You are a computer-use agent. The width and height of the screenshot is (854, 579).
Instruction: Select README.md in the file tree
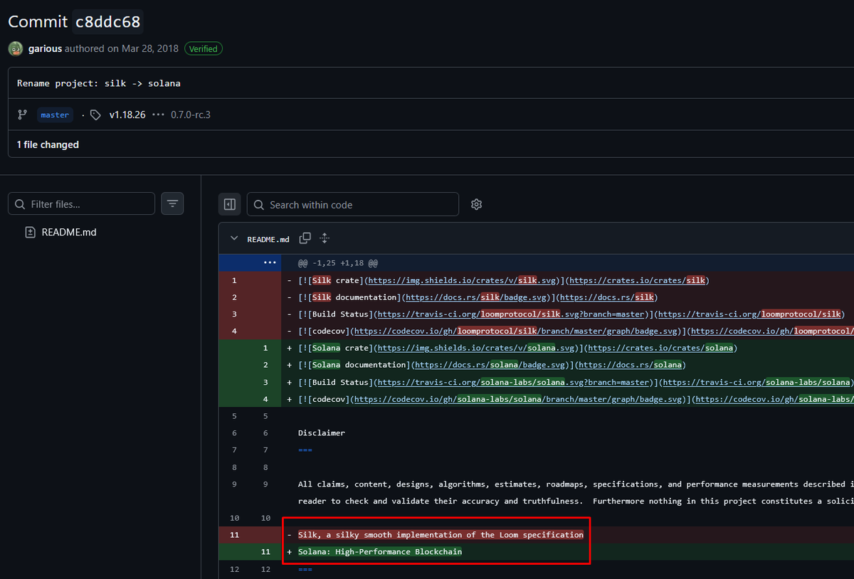coord(69,232)
